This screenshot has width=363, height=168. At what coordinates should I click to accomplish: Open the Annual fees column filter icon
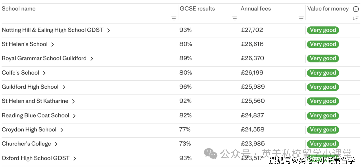(x=301, y=19)
